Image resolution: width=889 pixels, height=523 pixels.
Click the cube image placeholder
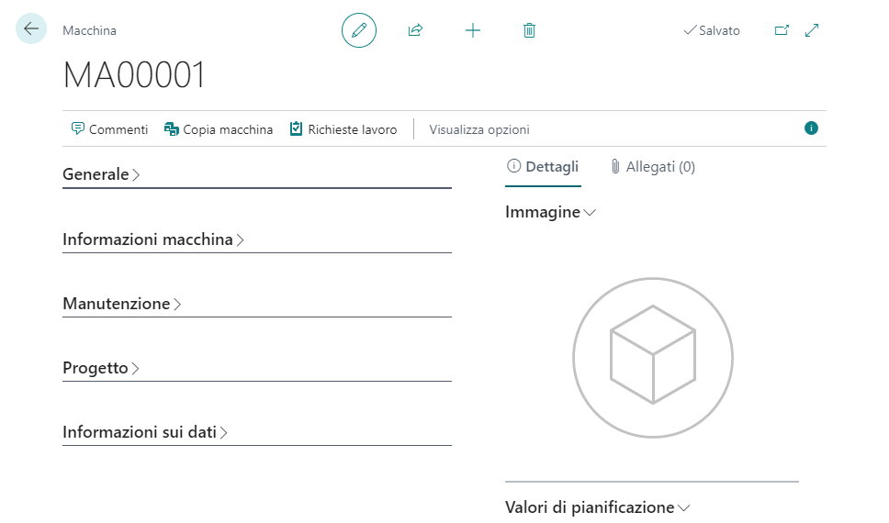(x=653, y=357)
